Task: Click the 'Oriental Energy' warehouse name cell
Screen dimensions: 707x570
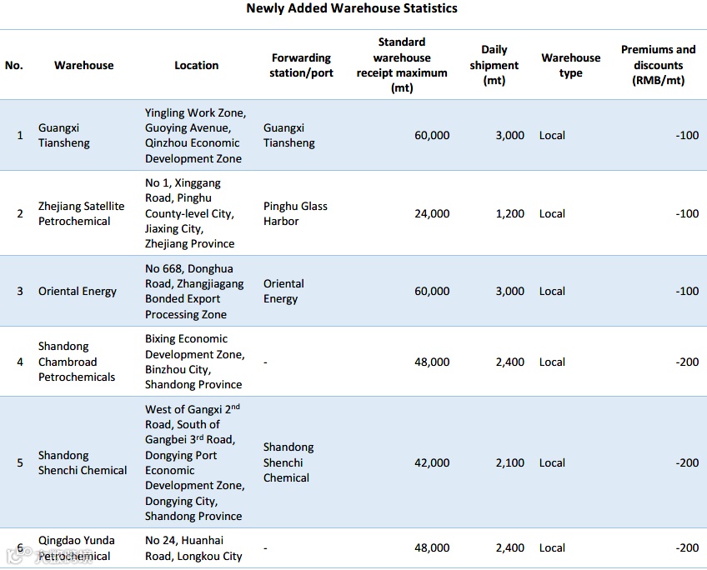Action: point(78,292)
